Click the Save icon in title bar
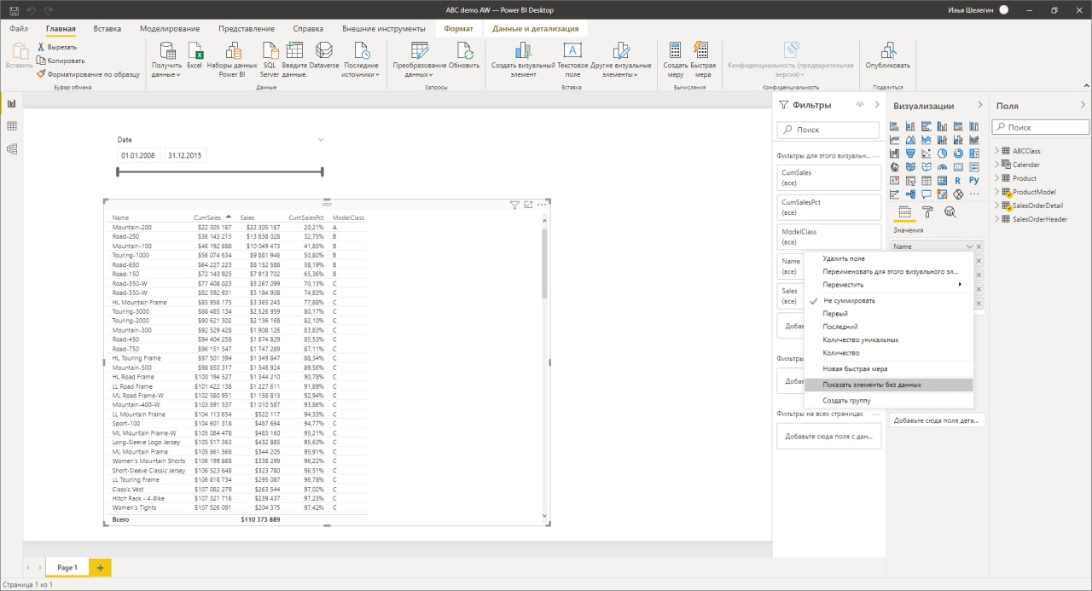Image resolution: width=1092 pixels, height=591 pixels. [x=14, y=10]
